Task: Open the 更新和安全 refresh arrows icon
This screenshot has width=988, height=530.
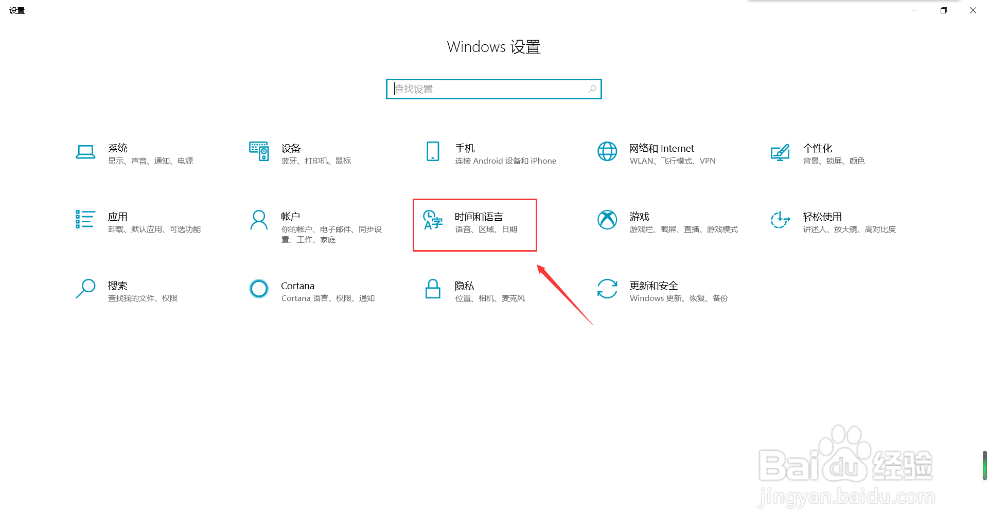Action: (607, 289)
